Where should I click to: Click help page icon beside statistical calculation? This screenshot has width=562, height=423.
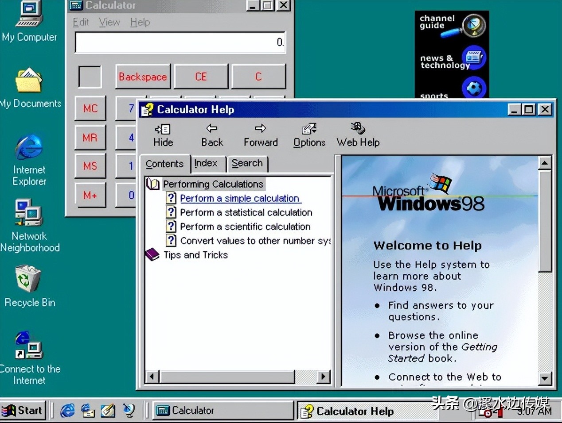[x=171, y=212]
